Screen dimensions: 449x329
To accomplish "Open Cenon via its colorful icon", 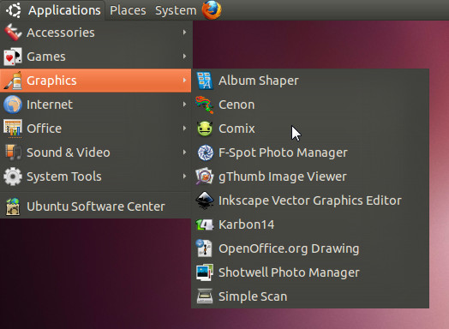I will click(x=205, y=105).
